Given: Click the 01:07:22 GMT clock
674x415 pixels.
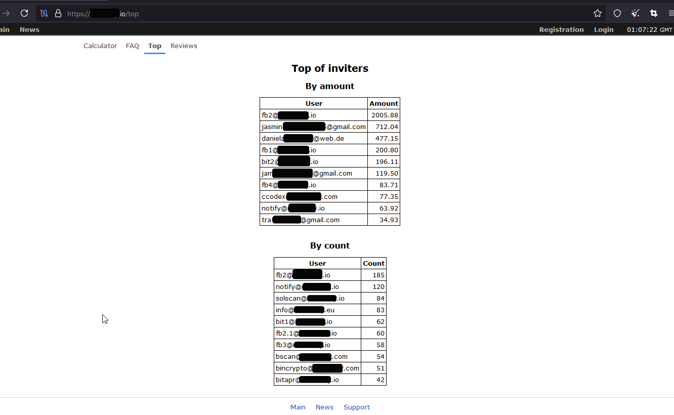Looking at the screenshot, I should 650,29.
